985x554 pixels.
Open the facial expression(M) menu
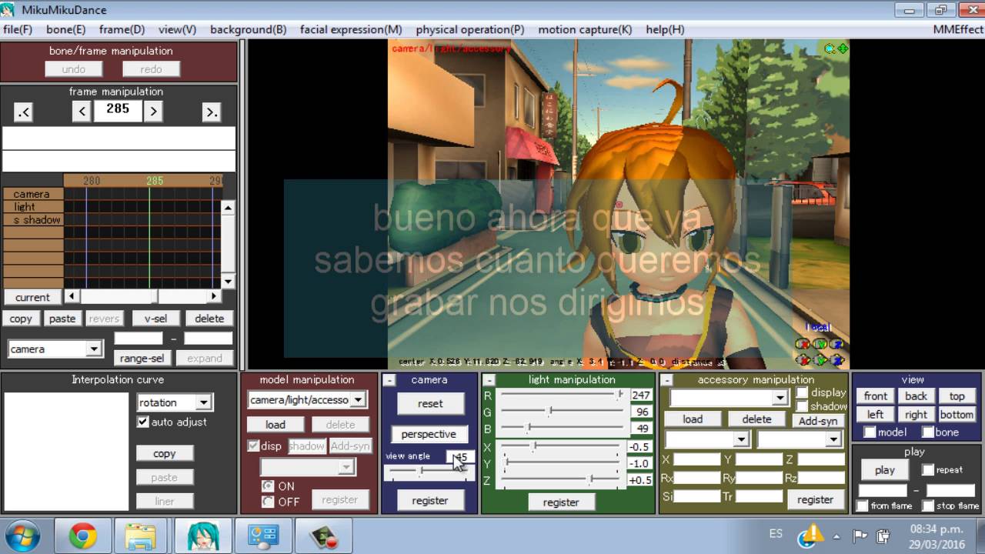(351, 29)
